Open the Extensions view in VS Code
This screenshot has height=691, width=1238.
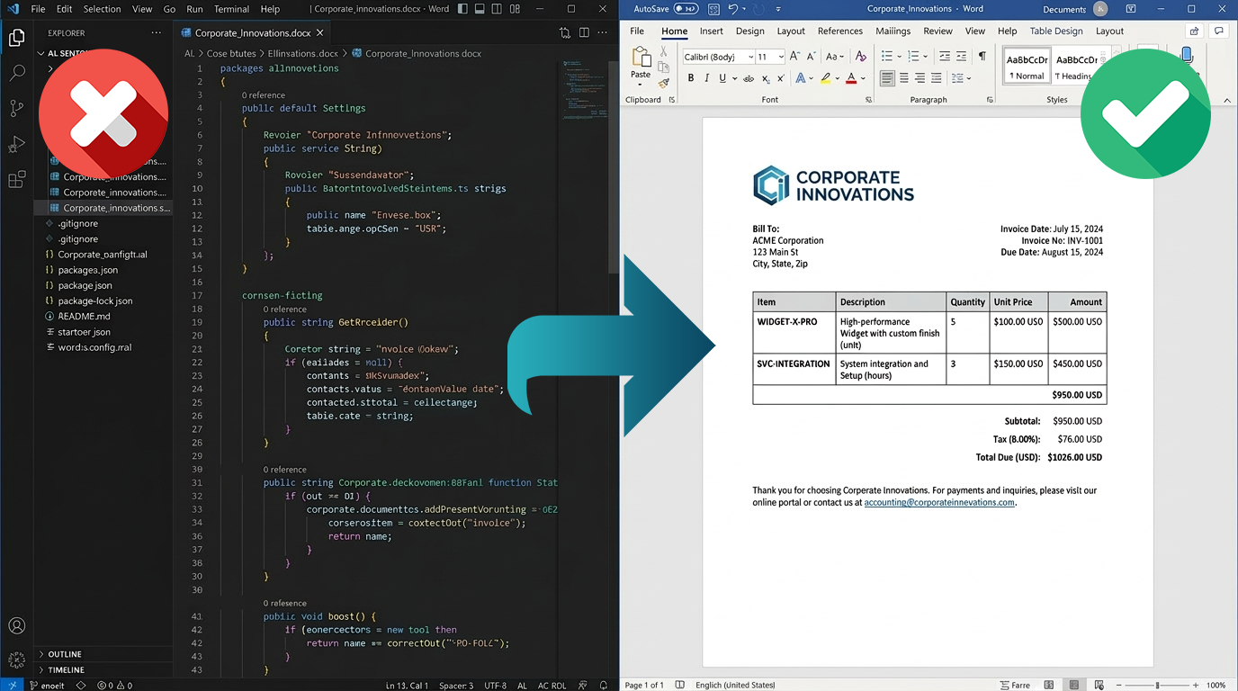tap(16, 180)
